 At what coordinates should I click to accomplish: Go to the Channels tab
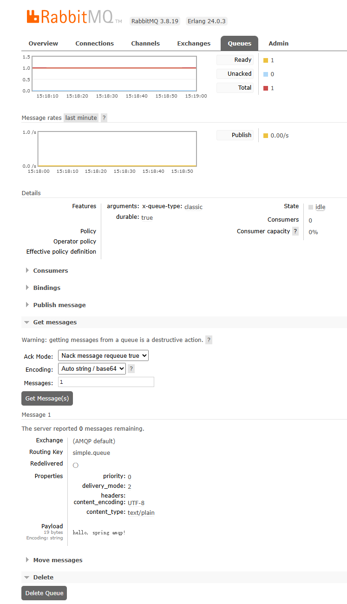145,43
